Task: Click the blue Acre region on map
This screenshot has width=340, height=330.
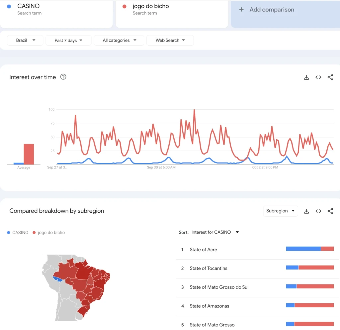Action: 57,279
